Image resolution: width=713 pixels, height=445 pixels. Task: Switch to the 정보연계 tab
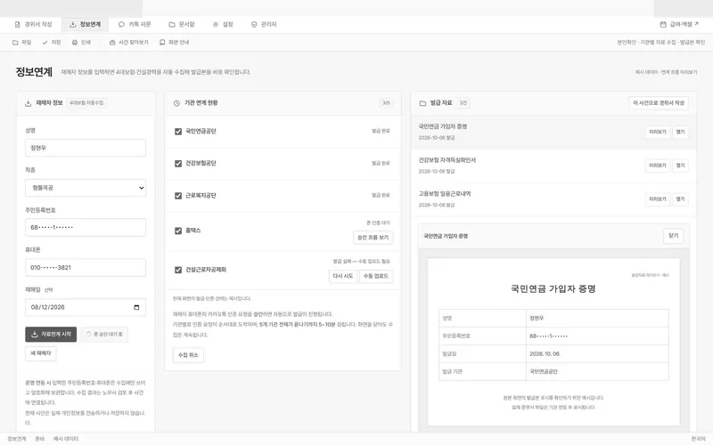click(x=86, y=25)
